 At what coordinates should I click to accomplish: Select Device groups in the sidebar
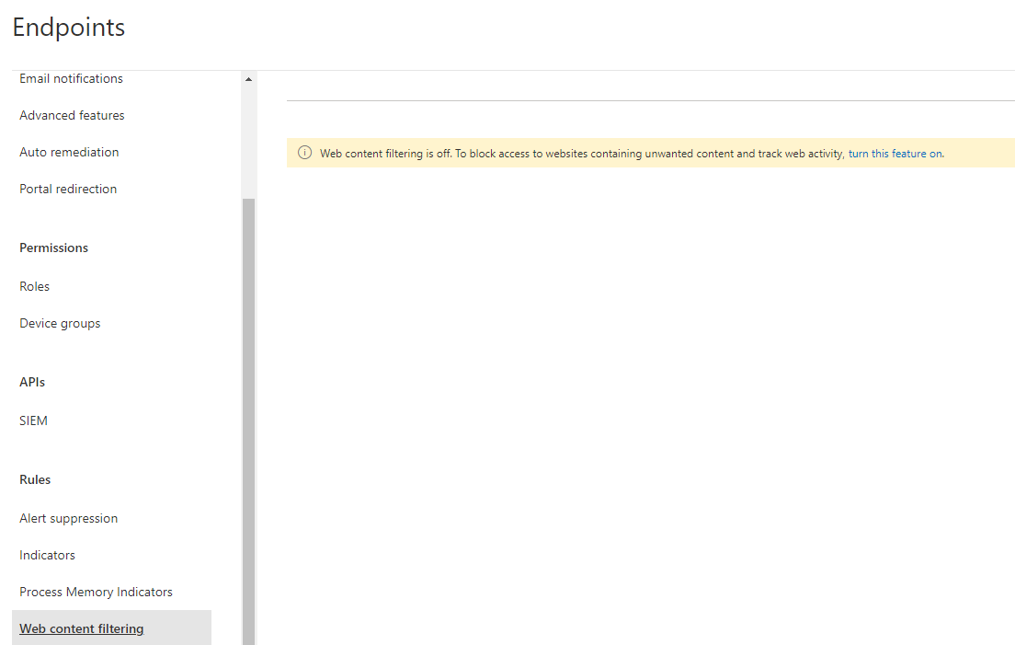click(60, 323)
